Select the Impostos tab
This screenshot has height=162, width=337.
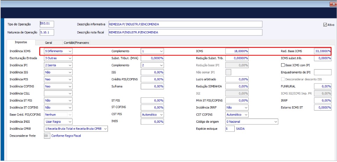tap(21, 42)
